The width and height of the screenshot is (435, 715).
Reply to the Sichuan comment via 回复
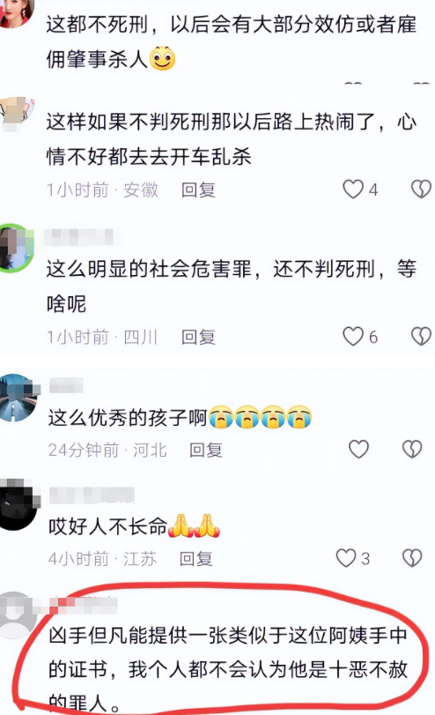pyautogui.click(x=198, y=337)
